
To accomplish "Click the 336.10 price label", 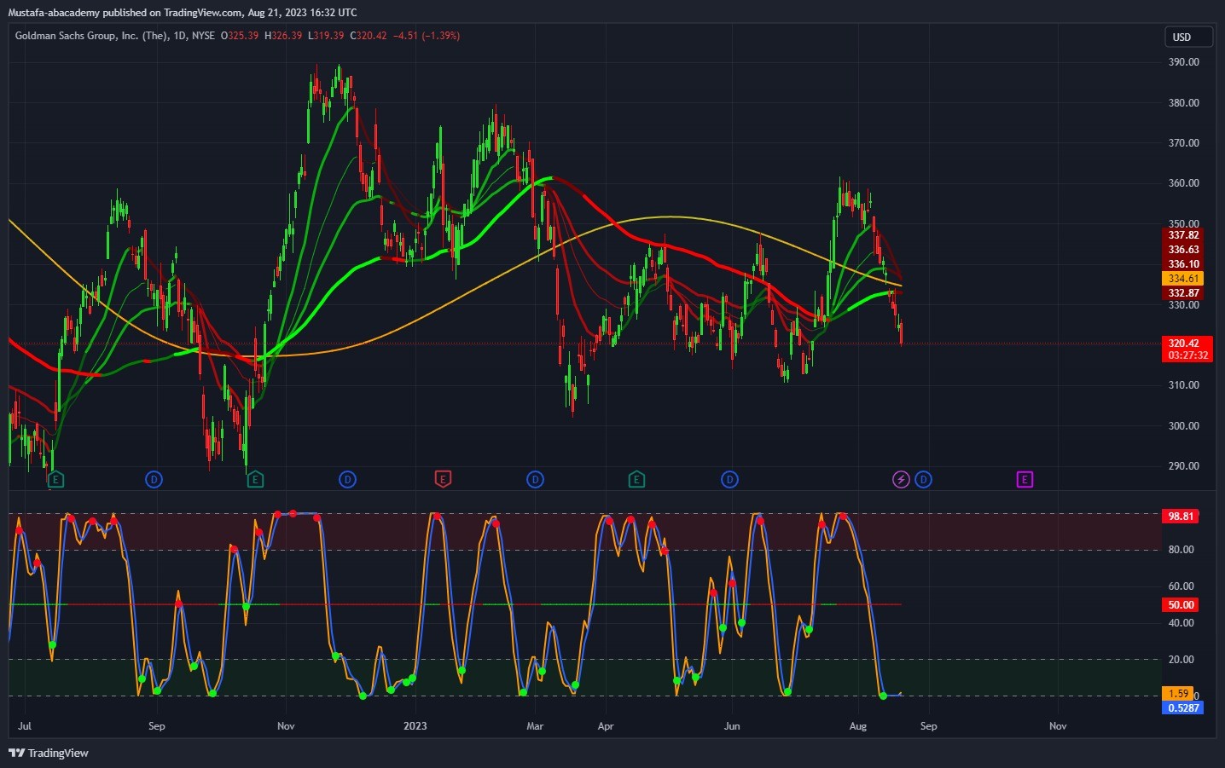I will point(1184,264).
